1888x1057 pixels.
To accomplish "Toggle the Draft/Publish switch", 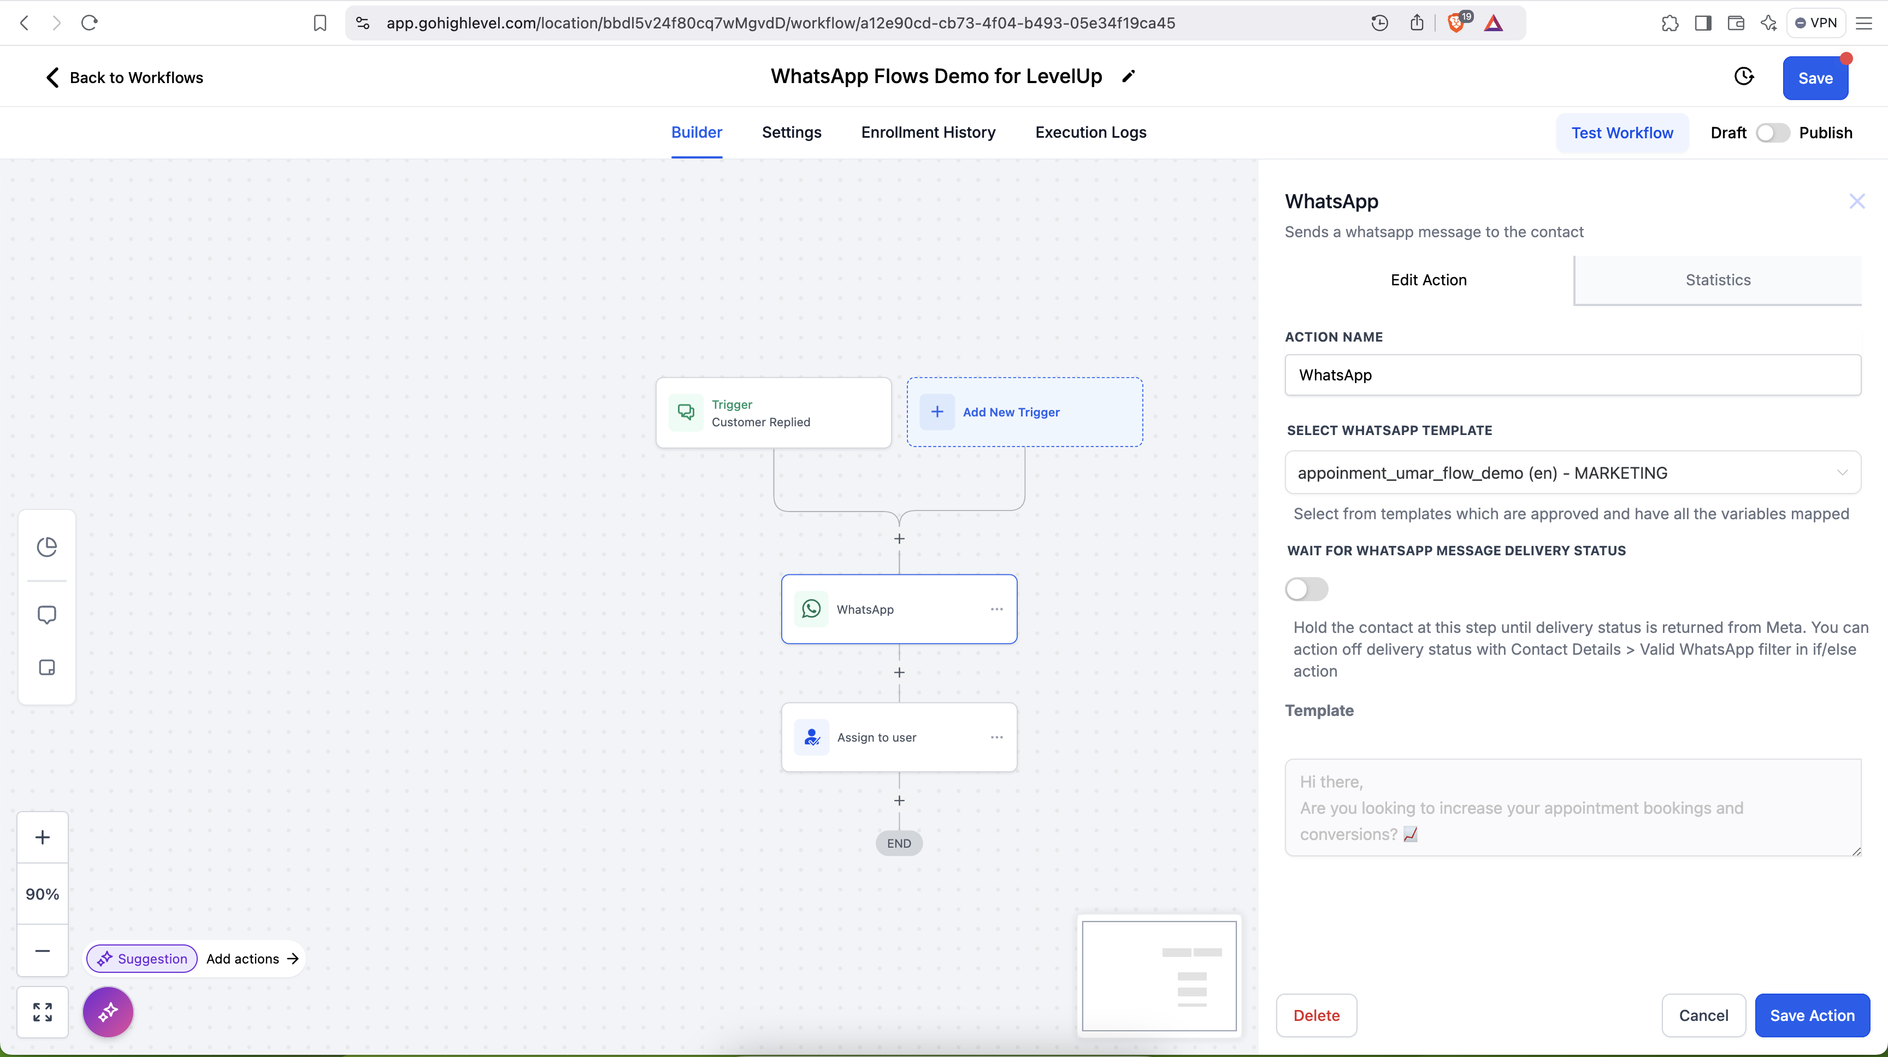I will coord(1772,133).
